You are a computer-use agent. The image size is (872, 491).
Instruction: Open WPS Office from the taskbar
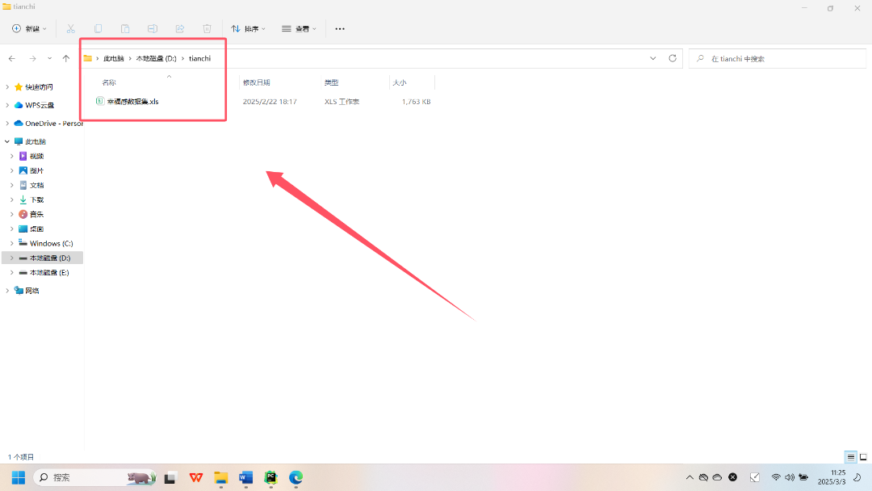(x=195, y=477)
